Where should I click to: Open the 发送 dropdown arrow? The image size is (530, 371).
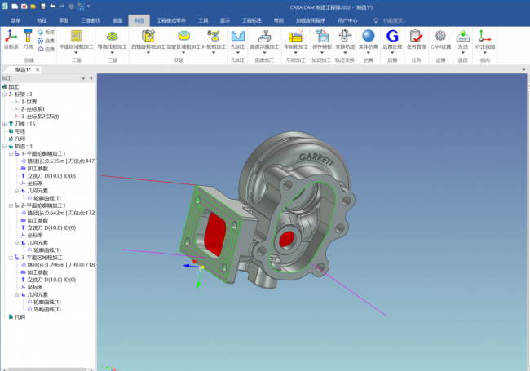463,55
